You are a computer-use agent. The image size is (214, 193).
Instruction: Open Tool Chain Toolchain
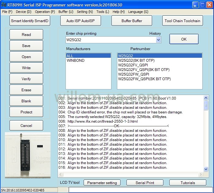click(182, 21)
